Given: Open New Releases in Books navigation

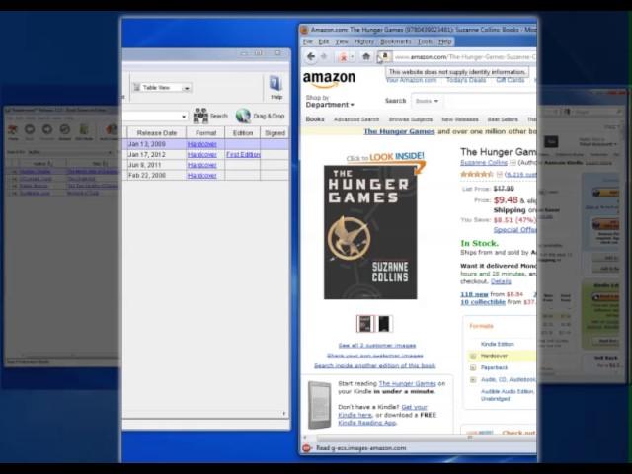Looking at the screenshot, I should point(460,119).
